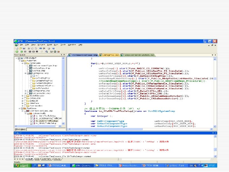Viewport: 229px width, 172px height.
Task: Toggle checkbox next to UeSimulate folder
Action: tap(25, 63)
